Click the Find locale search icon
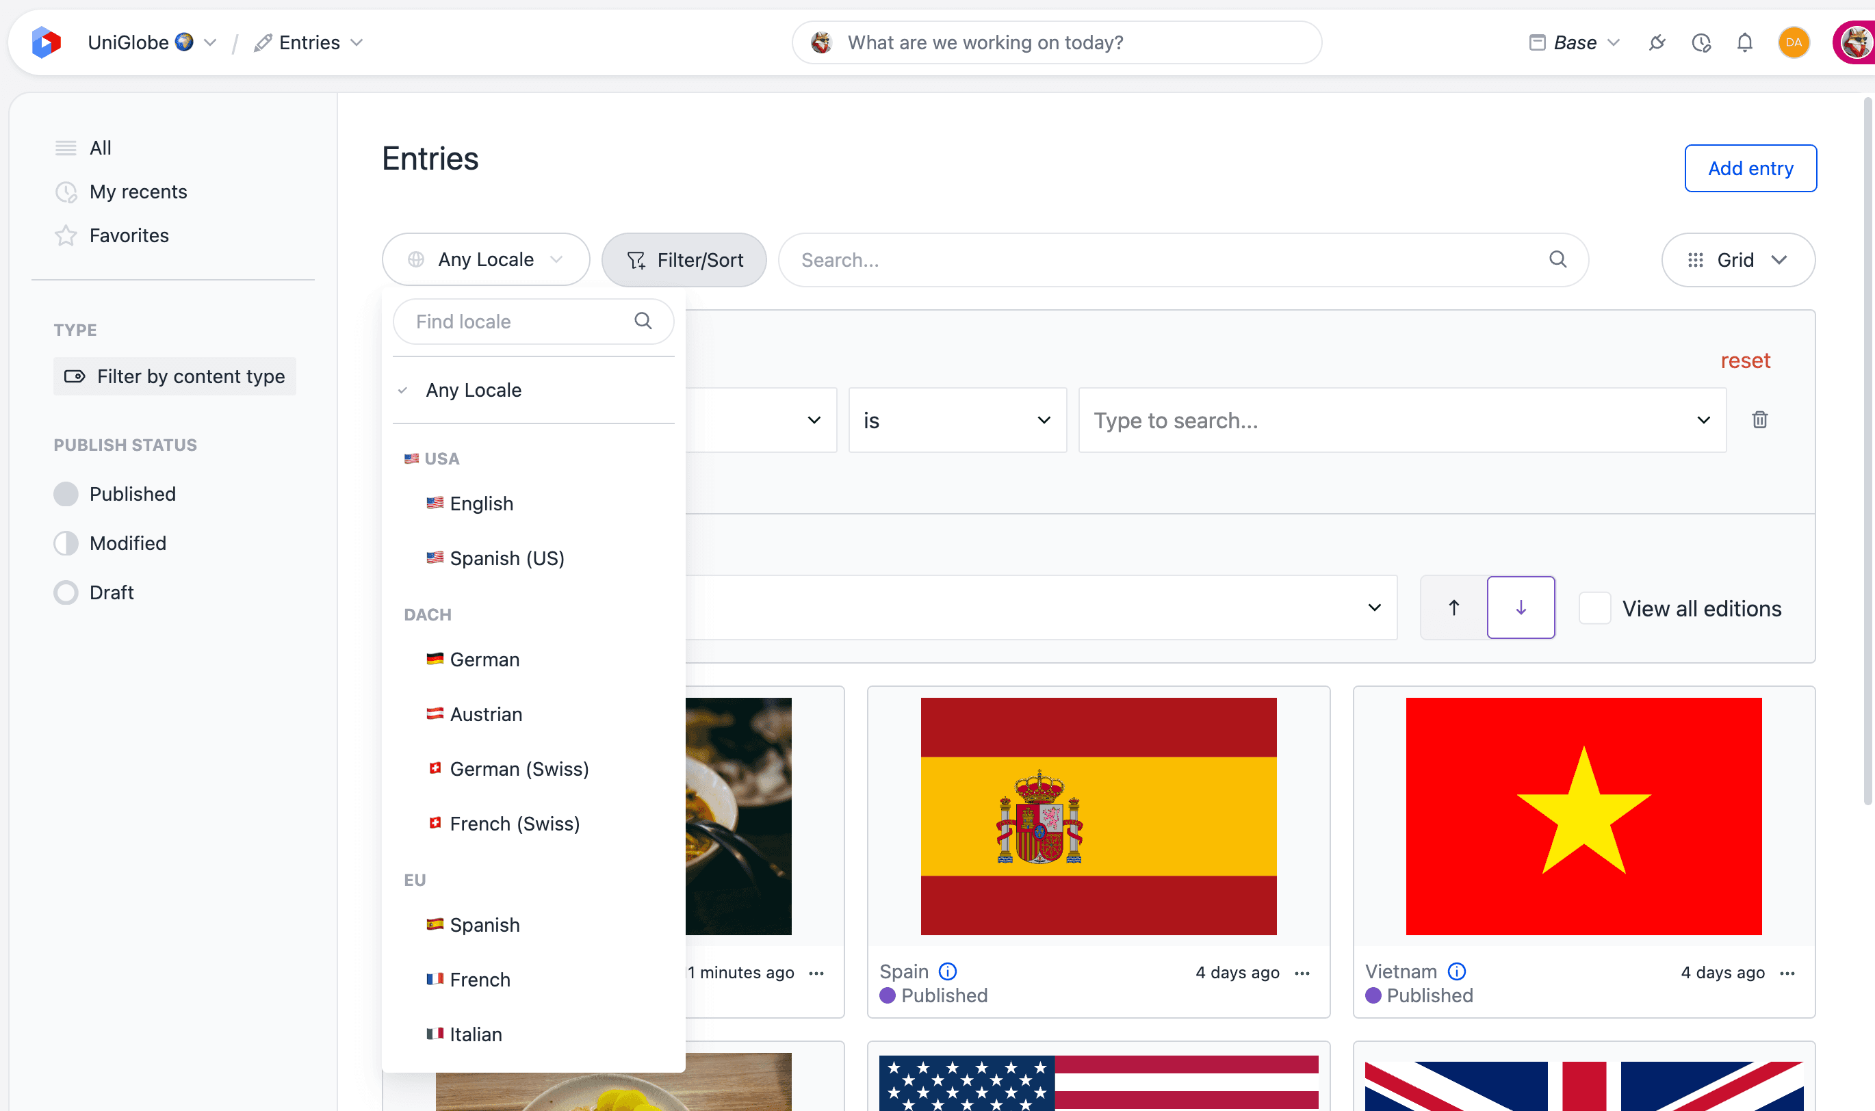This screenshot has height=1111, width=1875. click(x=643, y=321)
